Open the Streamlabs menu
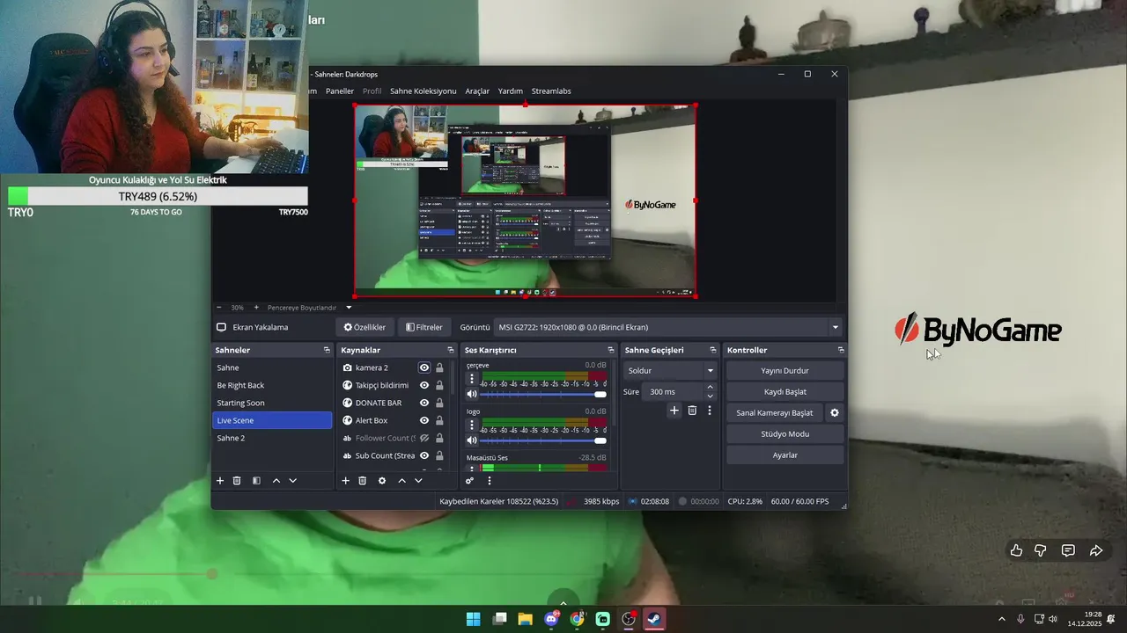Image resolution: width=1127 pixels, height=633 pixels. point(551,91)
